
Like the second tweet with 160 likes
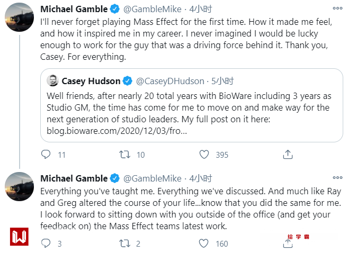point(204,243)
